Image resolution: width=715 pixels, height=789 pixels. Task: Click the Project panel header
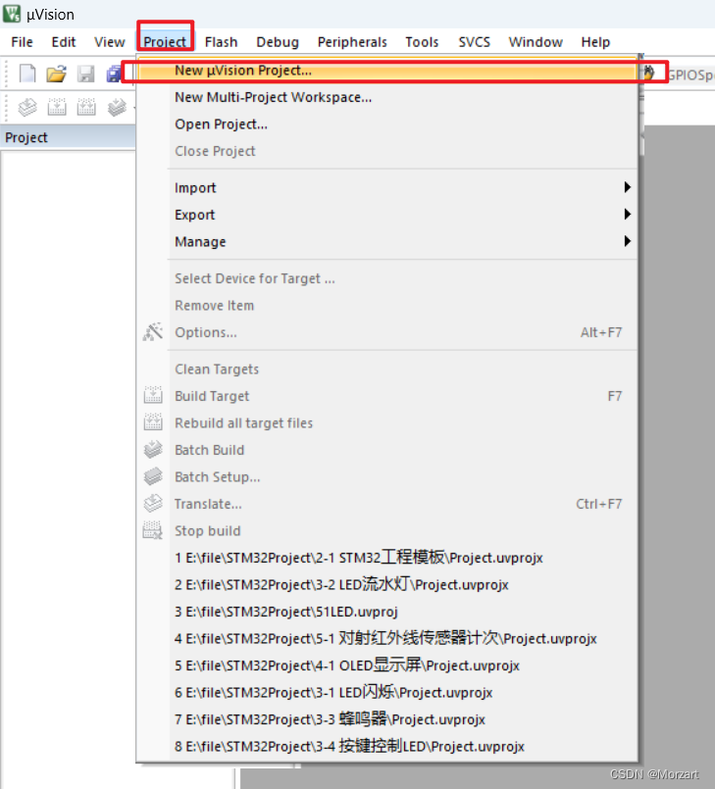[x=68, y=137]
